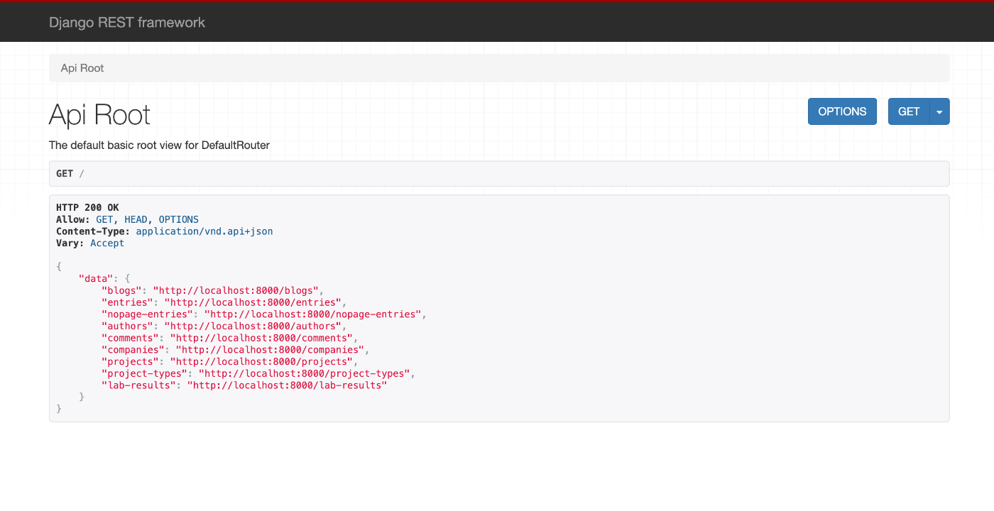Screen dimensions: 994x511
Task: Click the Accept link in Vary header
Action: [x=106, y=243]
